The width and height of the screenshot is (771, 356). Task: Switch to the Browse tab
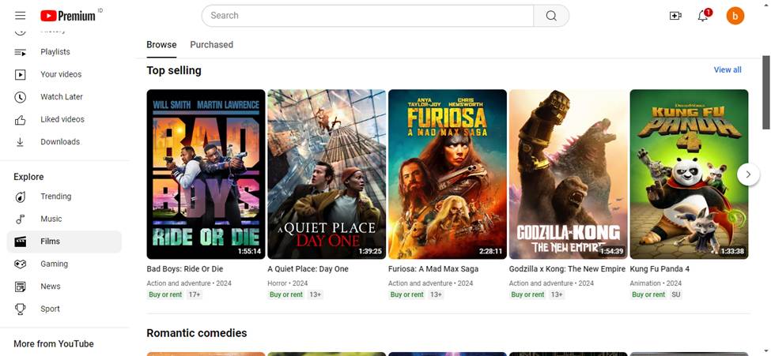161,45
